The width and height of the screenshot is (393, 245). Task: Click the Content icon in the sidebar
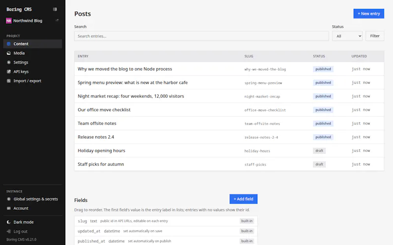pos(9,44)
